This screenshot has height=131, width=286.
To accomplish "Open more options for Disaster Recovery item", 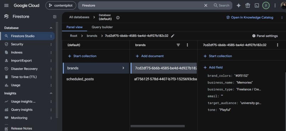I will tap(51, 69).
